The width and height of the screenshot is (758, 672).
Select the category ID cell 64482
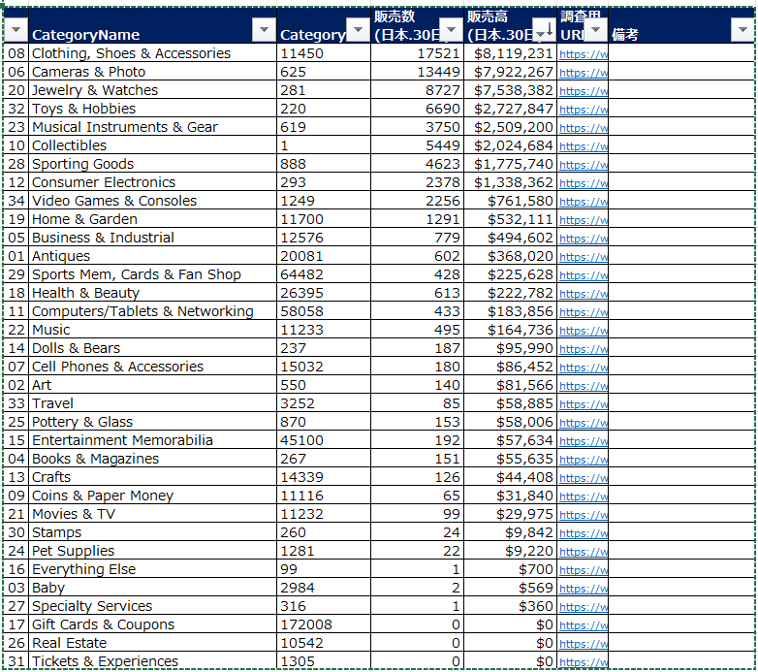[324, 274]
